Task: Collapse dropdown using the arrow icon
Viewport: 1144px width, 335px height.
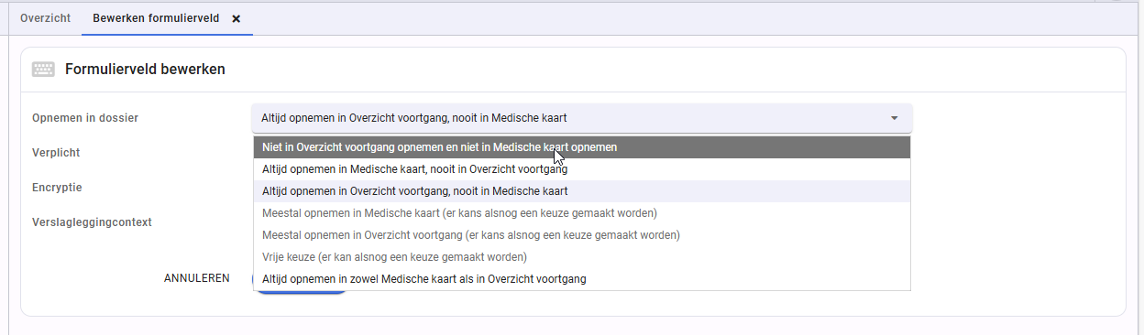Action: coord(894,118)
